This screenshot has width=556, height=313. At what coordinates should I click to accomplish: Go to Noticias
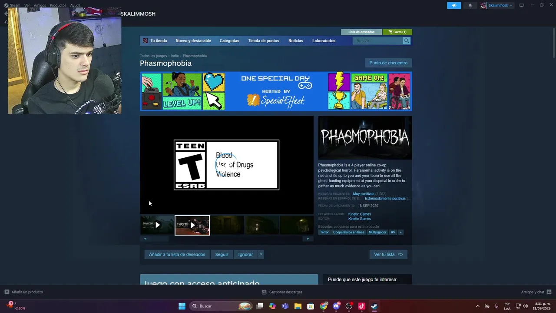(296, 41)
